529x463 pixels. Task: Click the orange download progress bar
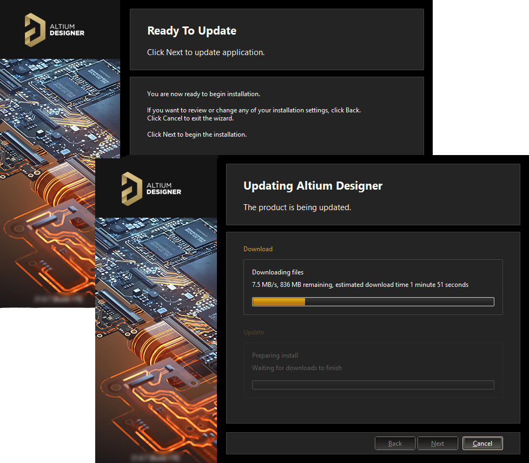pyautogui.click(x=373, y=301)
